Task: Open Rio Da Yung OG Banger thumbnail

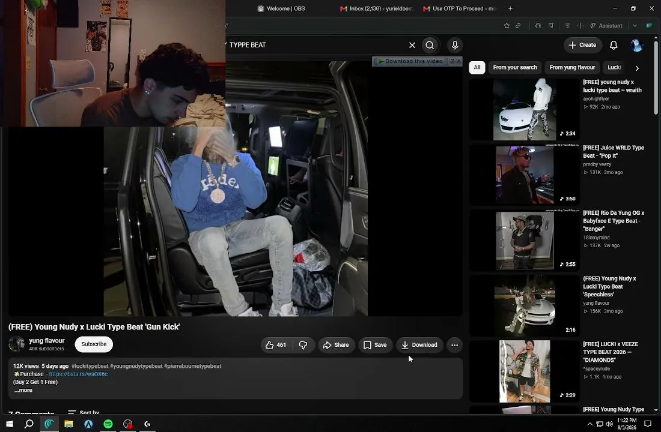Action: tap(525, 241)
